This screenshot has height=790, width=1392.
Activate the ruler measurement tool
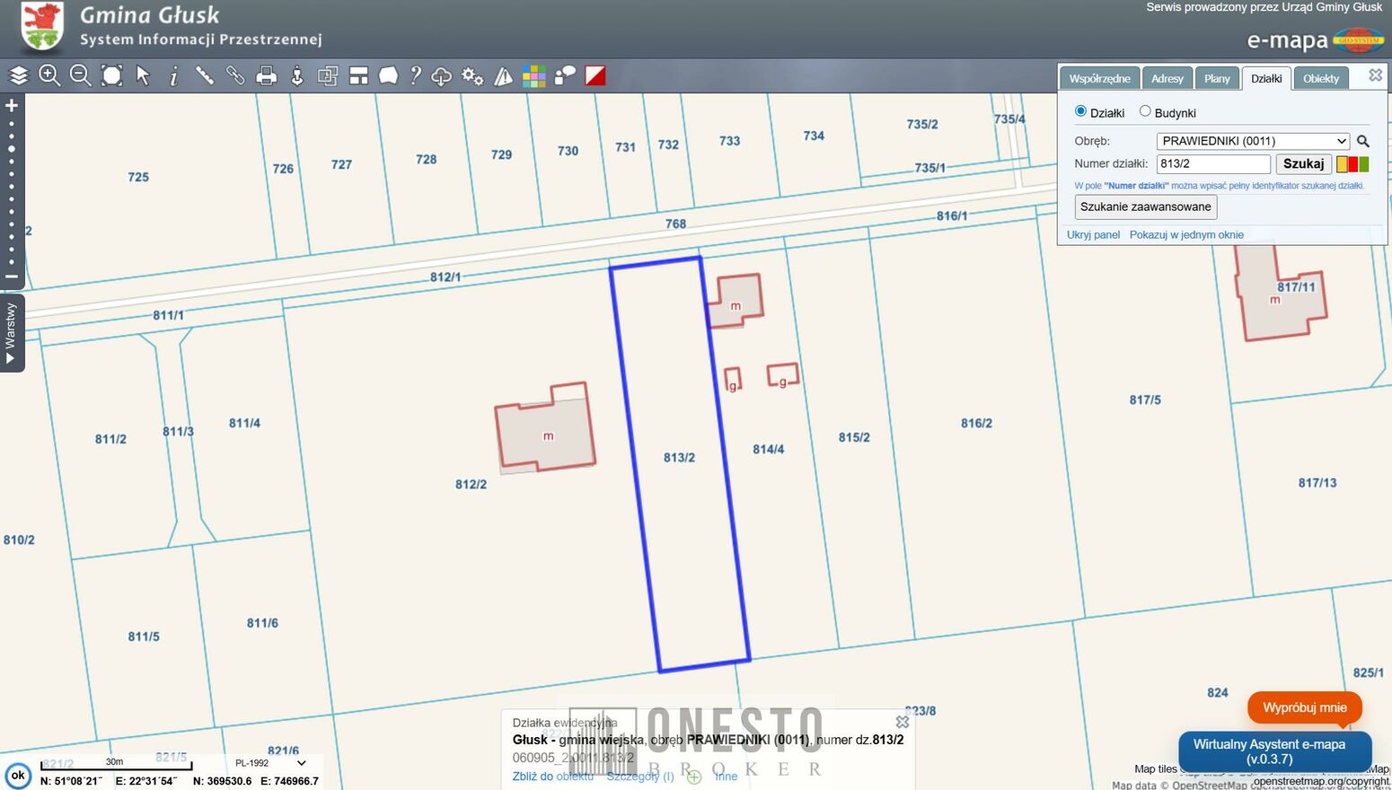205,76
